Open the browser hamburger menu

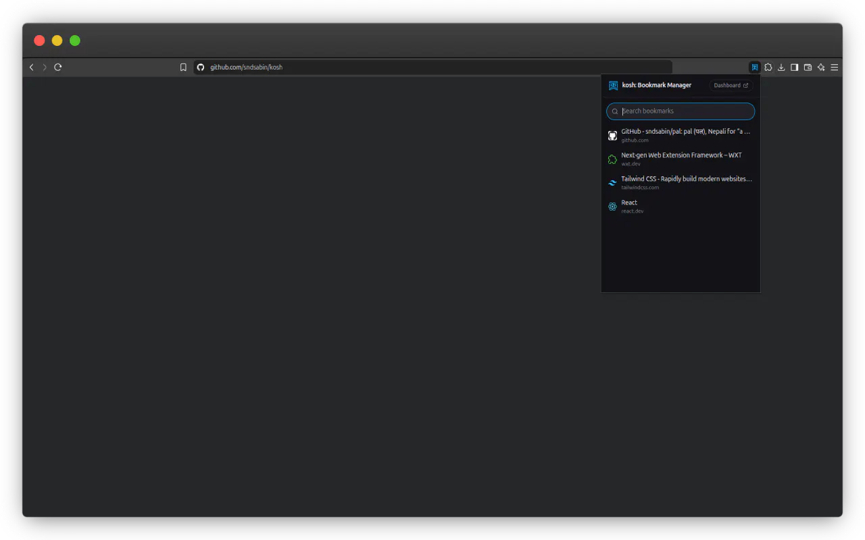point(835,67)
